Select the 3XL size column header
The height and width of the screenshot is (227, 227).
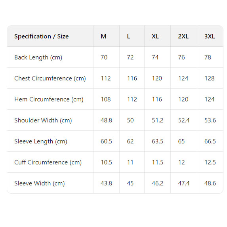coord(210,36)
